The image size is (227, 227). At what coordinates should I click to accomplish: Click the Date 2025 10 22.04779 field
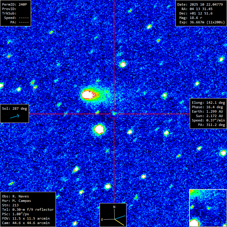(201, 4)
